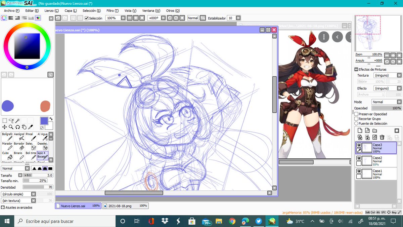Open the rotation angle +000° dropdown
The width and height of the screenshot is (403, 227).
coord(164,18)
